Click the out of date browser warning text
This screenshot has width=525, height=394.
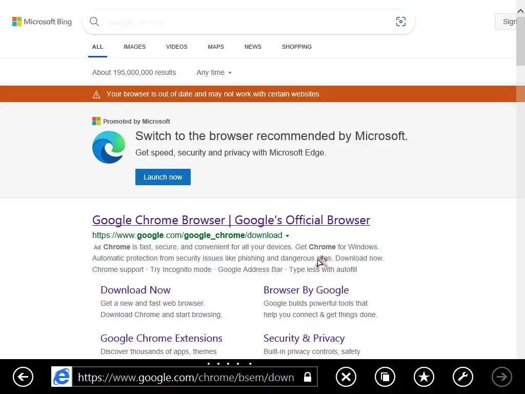(x=214, y=94)
